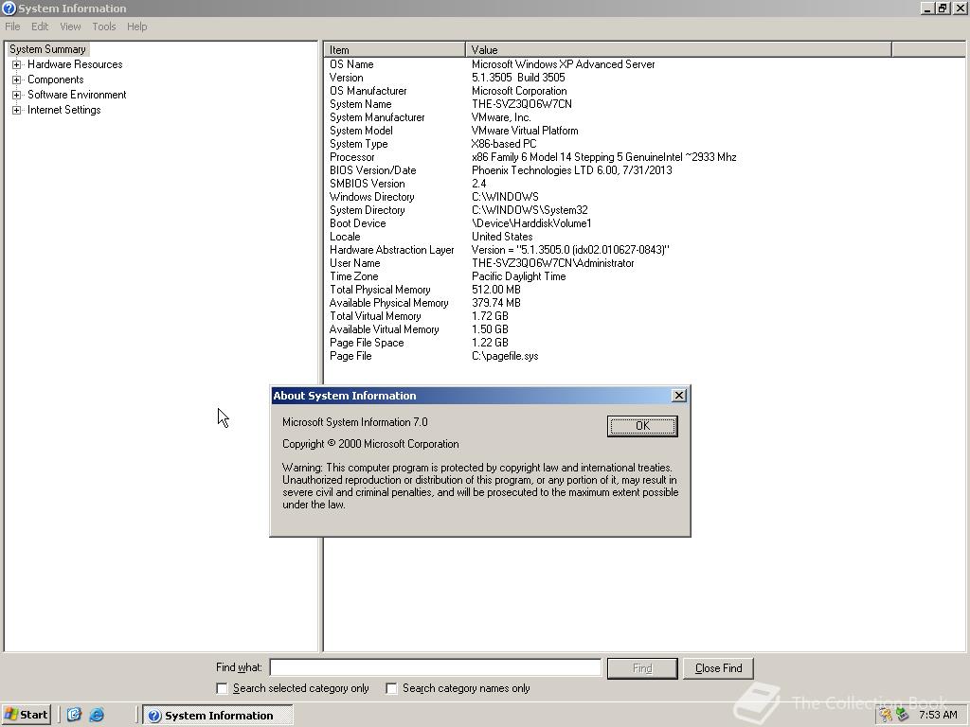This screenshot has width=970, height=727.
Task: Click the System Information title bar icon
Action: (x=9, y=8)
